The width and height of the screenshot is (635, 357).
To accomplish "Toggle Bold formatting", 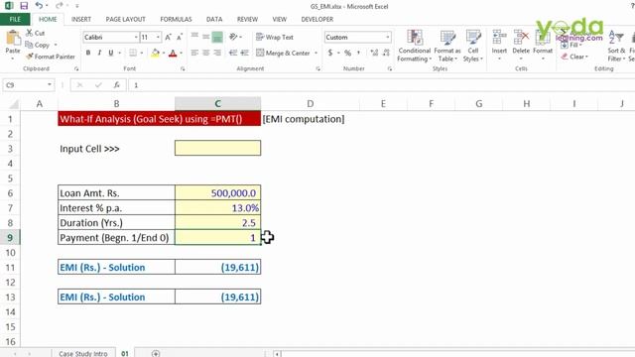I will pyautogui.click(x=88, y=53).
